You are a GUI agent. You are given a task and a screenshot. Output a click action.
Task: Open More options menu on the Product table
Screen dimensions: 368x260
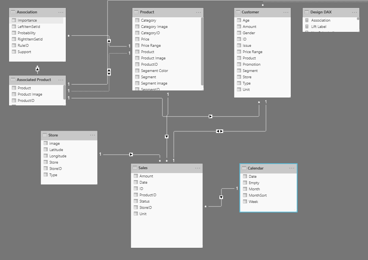(199, 12)
